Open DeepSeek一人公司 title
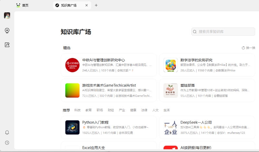 (196, 123)
